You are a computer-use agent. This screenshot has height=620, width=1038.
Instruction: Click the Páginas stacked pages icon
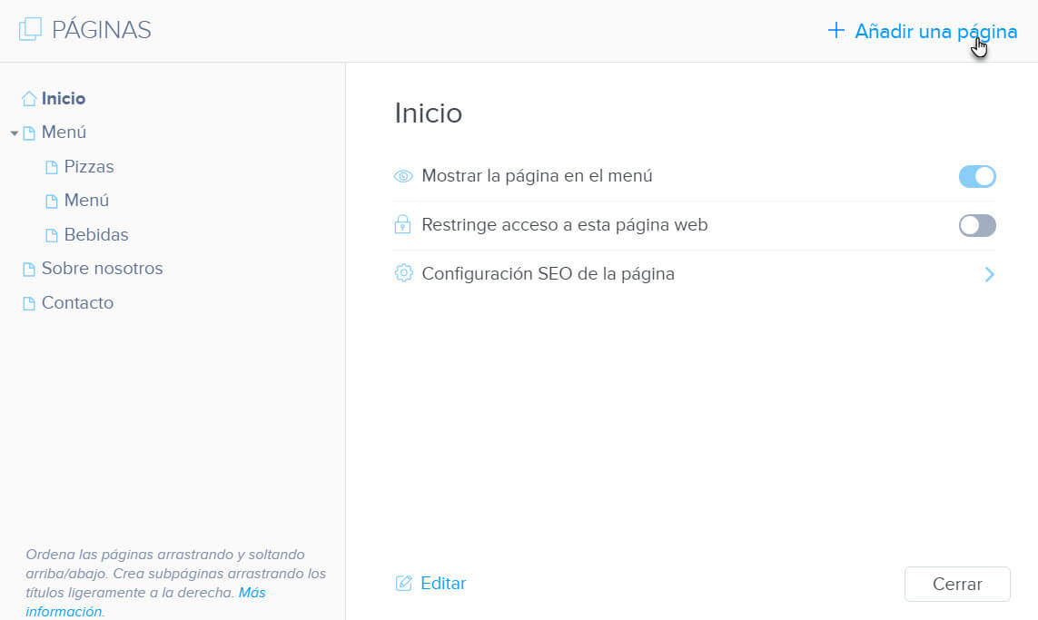point(30,30)
